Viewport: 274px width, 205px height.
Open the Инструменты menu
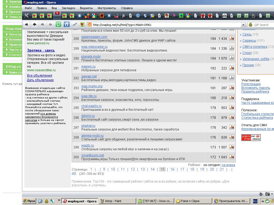click(x=107, y=8)
